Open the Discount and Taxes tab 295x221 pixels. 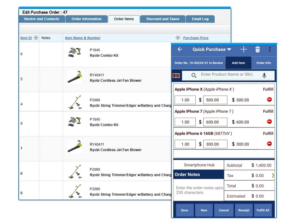163,19
